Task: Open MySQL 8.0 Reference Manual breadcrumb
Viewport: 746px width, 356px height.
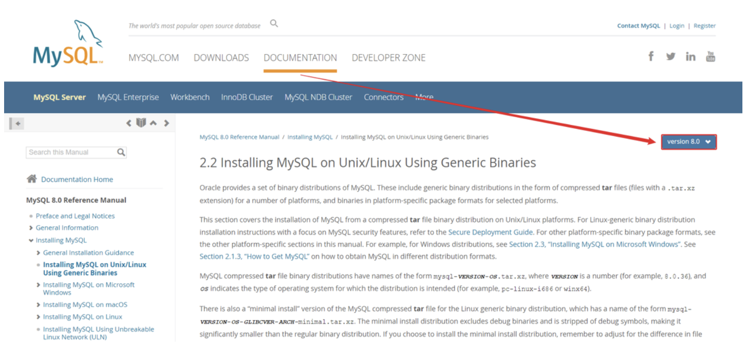Action: [x=239, y=137]
